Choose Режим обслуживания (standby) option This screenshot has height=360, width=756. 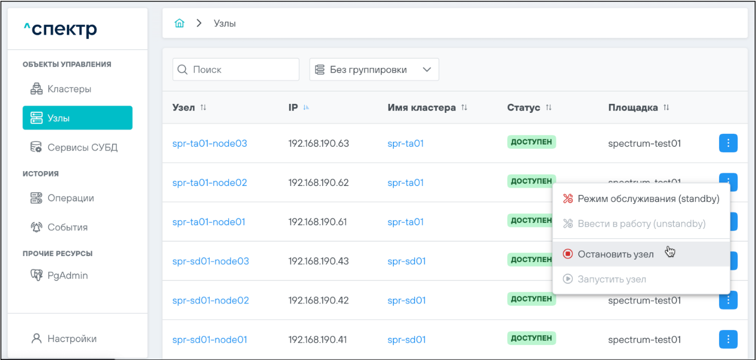[x=648, y=199]
